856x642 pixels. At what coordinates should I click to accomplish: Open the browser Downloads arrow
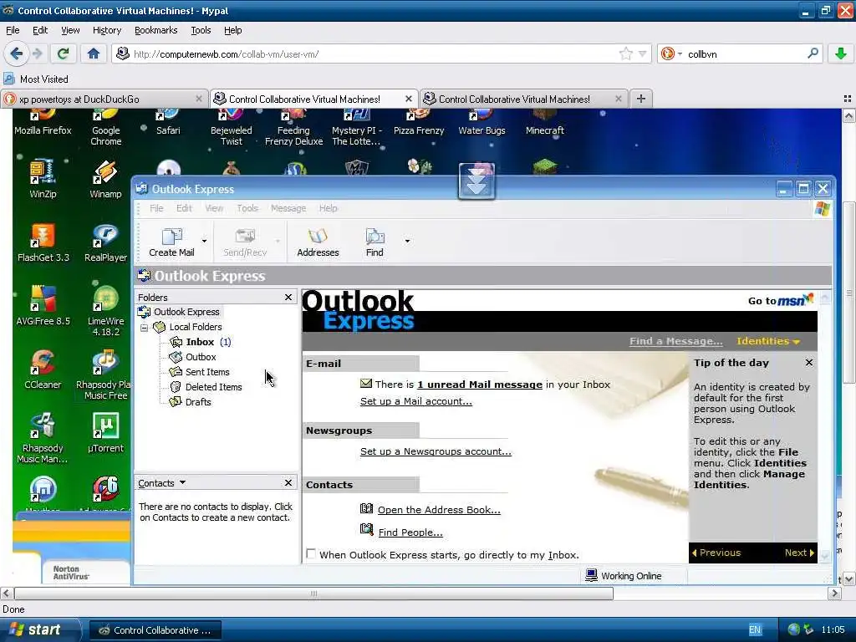click(x=841, y=53)
